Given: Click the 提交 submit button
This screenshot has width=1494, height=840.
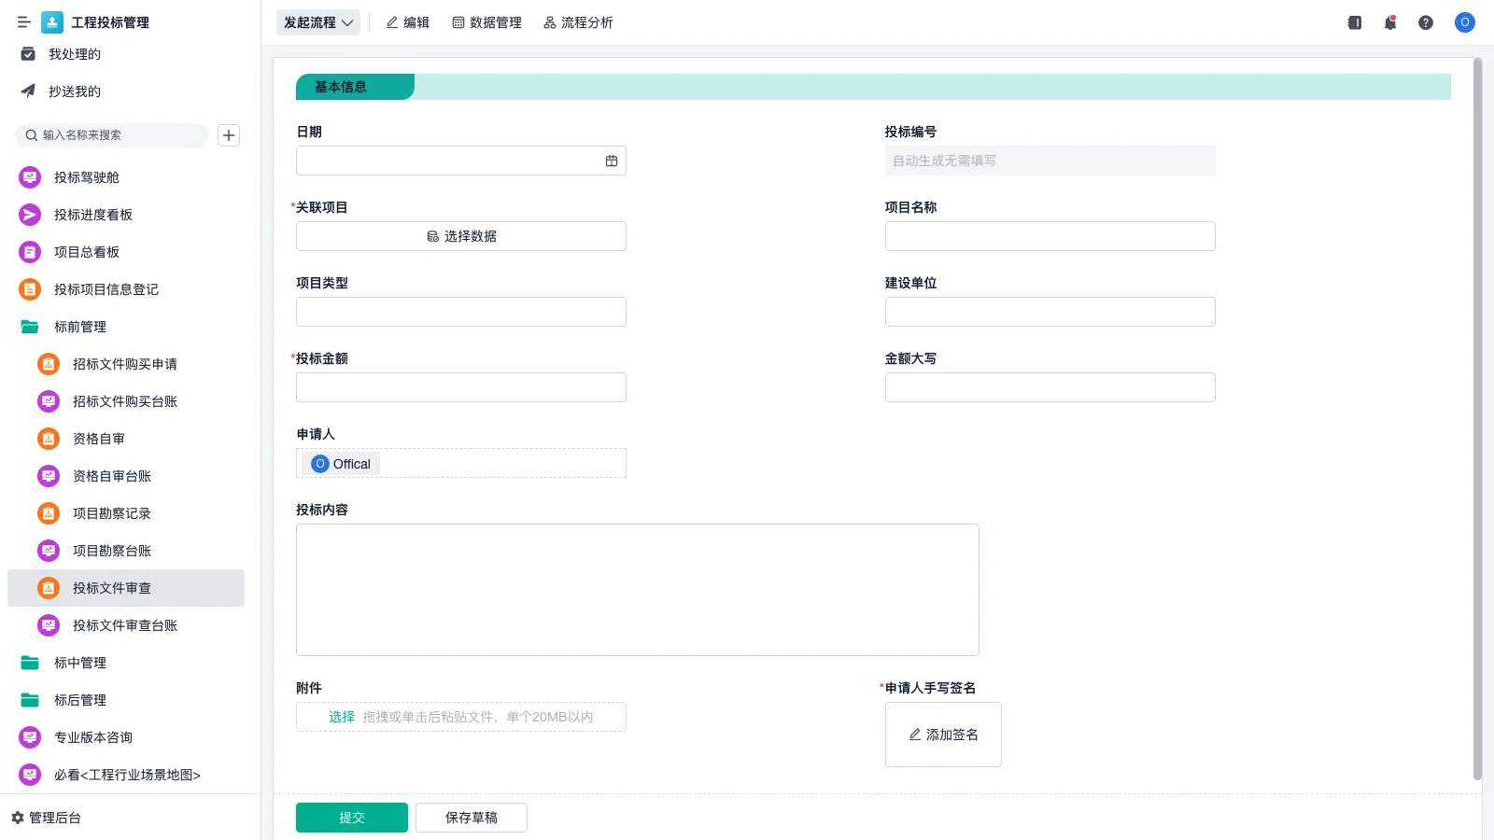Looking at the screenshot, I should point(351,817).
